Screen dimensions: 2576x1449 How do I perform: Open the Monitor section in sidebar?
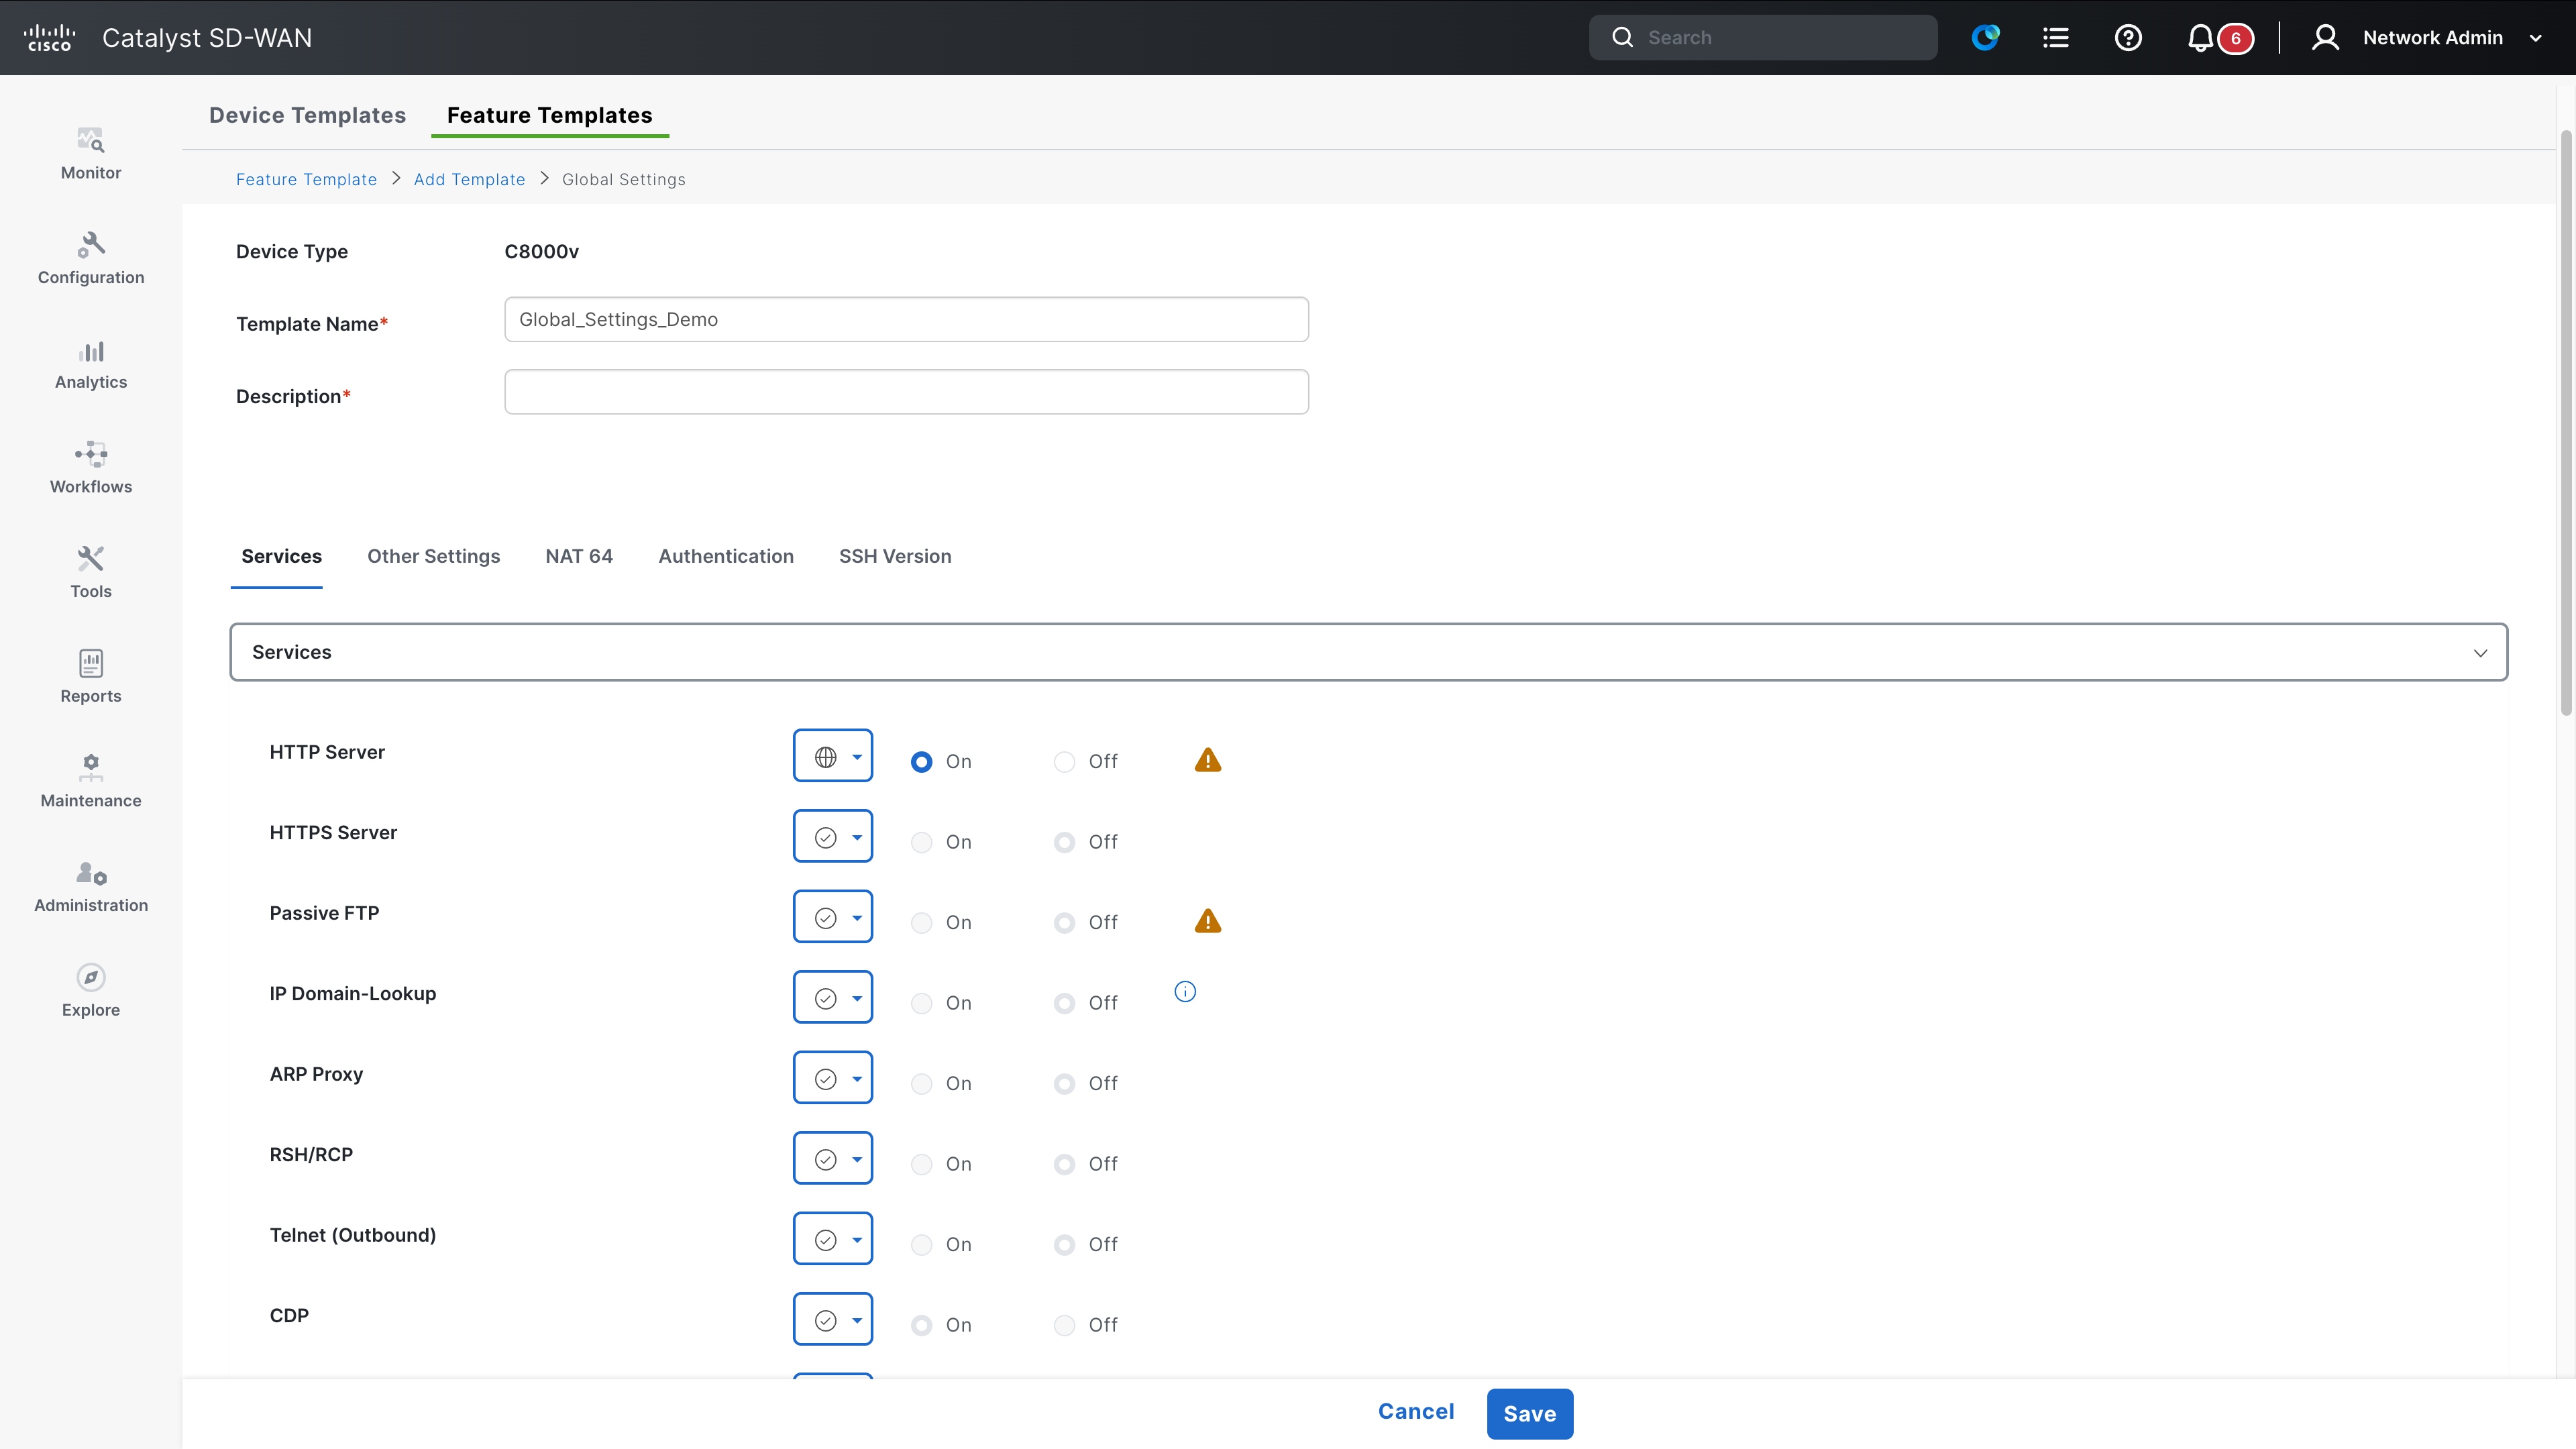pos(90,153)
